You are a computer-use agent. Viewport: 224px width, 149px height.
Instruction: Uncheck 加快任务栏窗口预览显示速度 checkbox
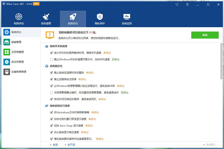coord(52,119)
